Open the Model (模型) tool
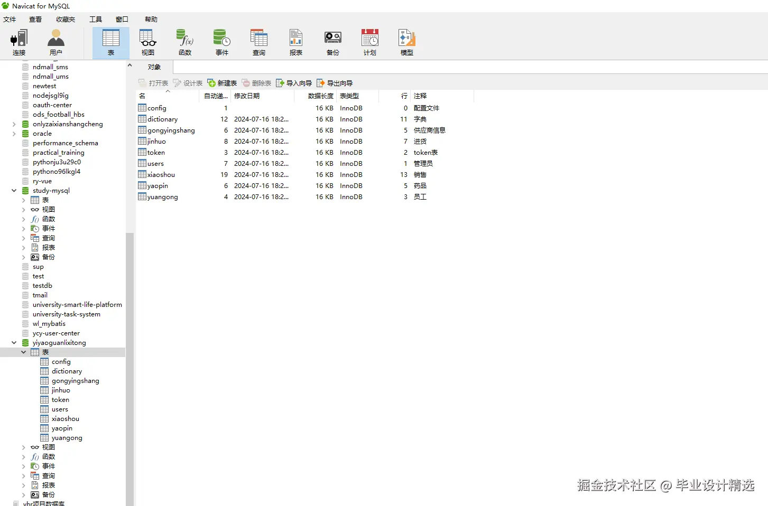 point(407,43)
